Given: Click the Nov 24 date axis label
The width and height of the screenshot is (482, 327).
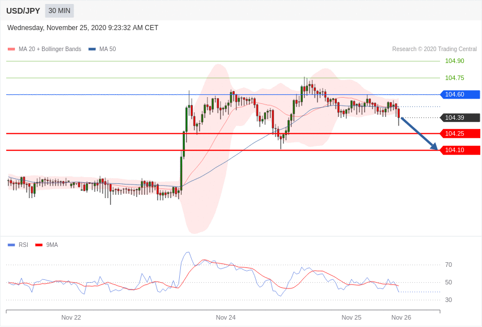Looking at the screenshot, I should coord(226,317).
